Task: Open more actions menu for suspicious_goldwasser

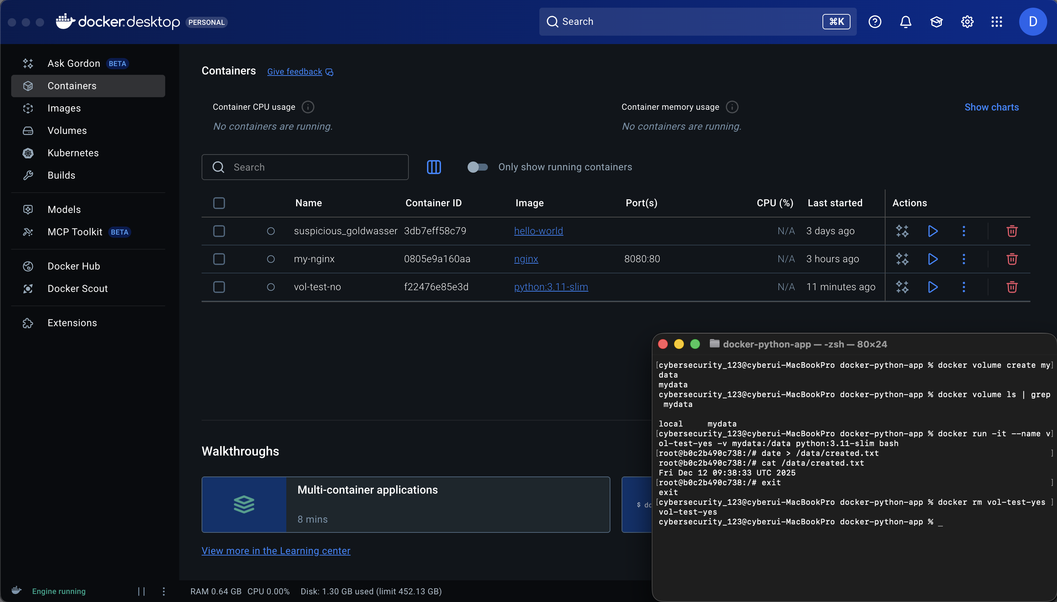Action: pyautogui.click(x=964, y=231)
